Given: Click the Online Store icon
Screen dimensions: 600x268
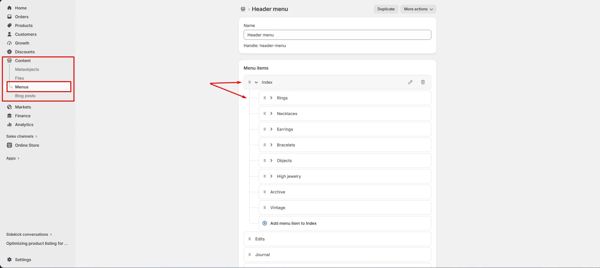Looking at the screenshot, I should (x=9, y=145).
